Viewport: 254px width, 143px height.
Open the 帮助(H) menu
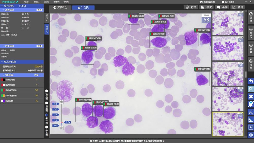tap(66, 2)
